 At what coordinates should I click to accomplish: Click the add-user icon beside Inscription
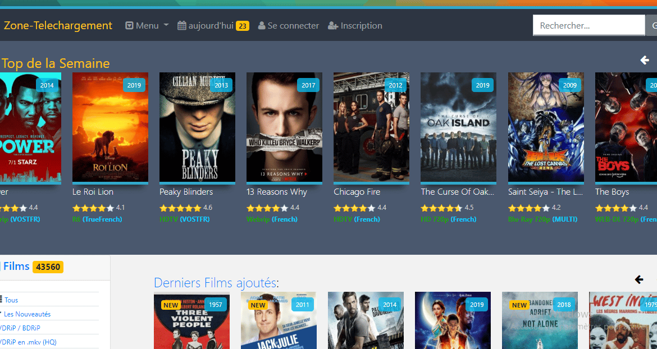[333, 26]
